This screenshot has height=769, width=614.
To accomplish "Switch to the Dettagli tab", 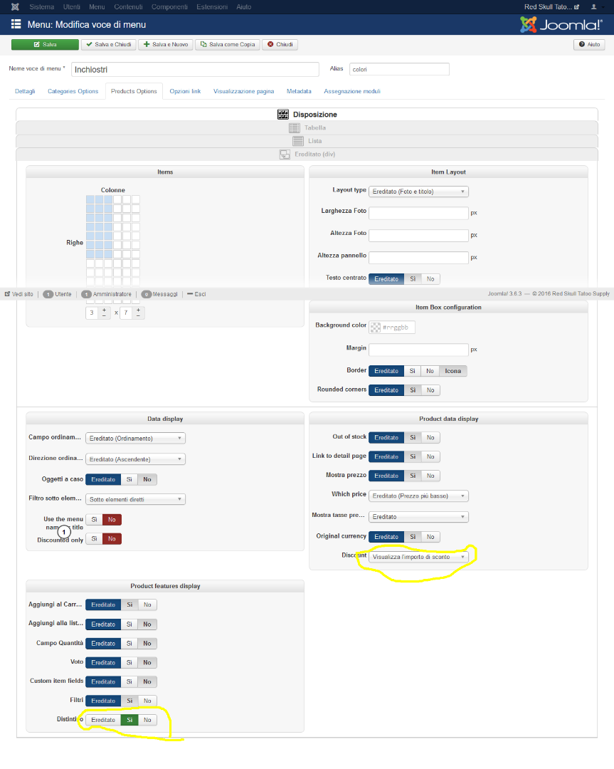I will point(25,91).
